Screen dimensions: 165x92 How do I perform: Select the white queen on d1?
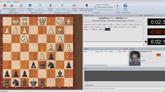[42, 21]
